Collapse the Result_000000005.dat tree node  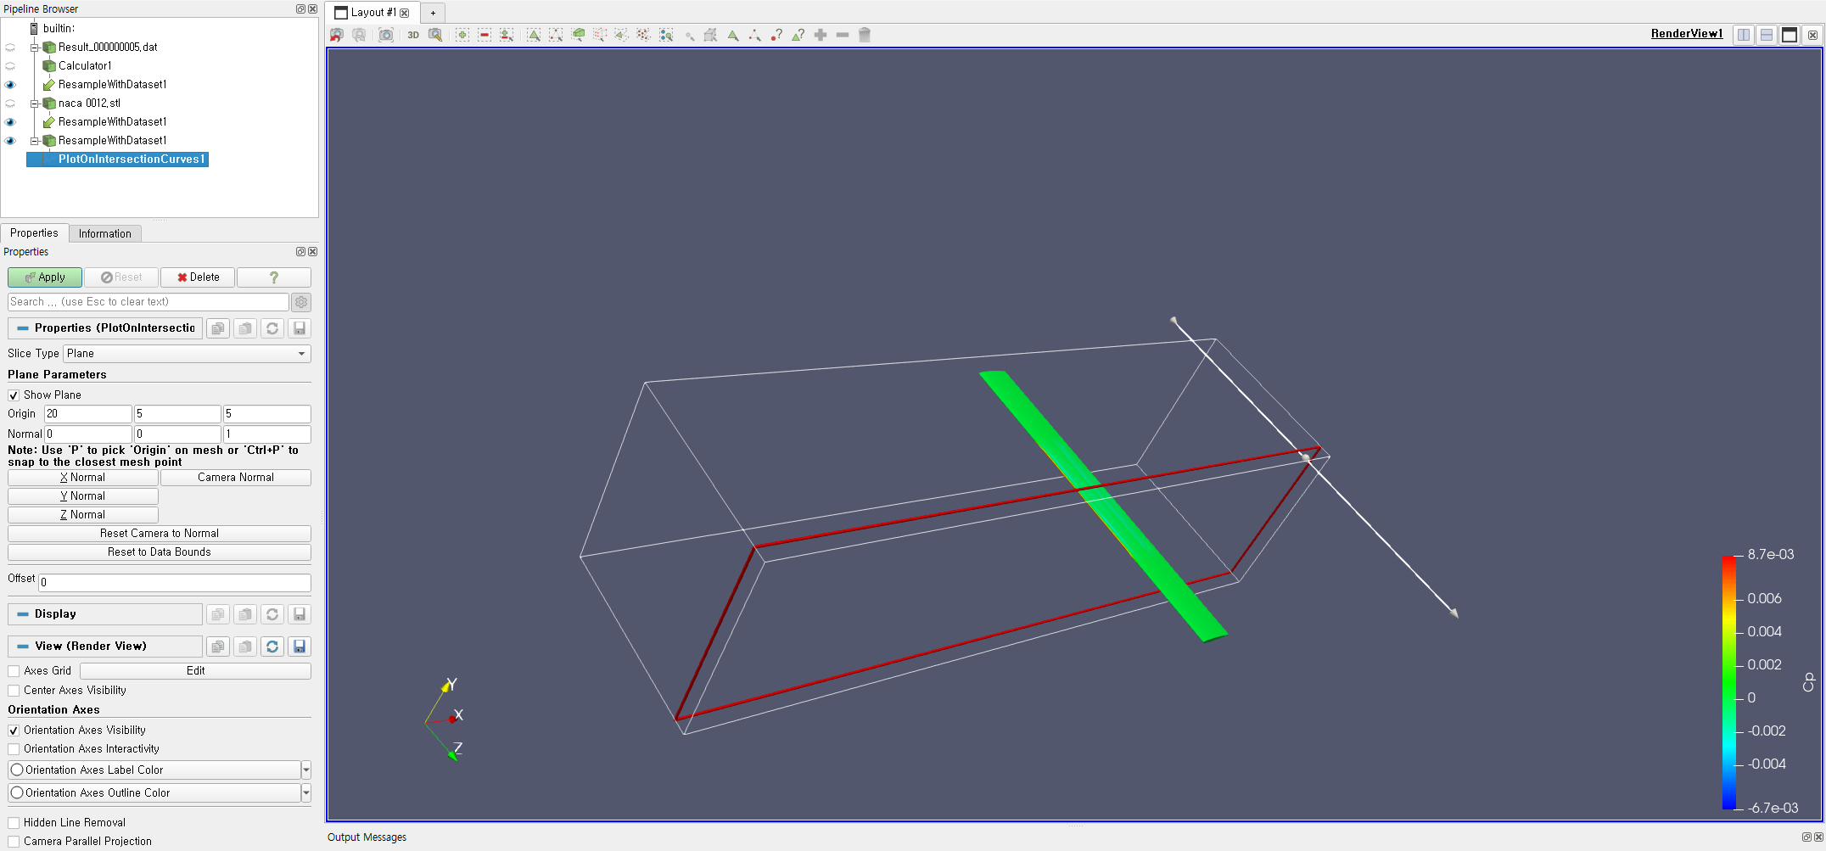[x=35, y=48]
